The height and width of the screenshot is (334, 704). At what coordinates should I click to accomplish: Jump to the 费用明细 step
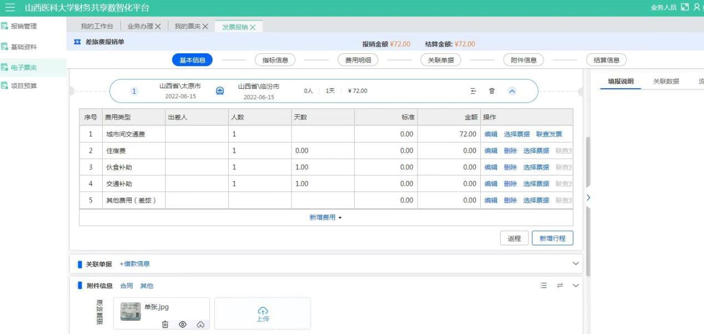(x=358, y=60)
